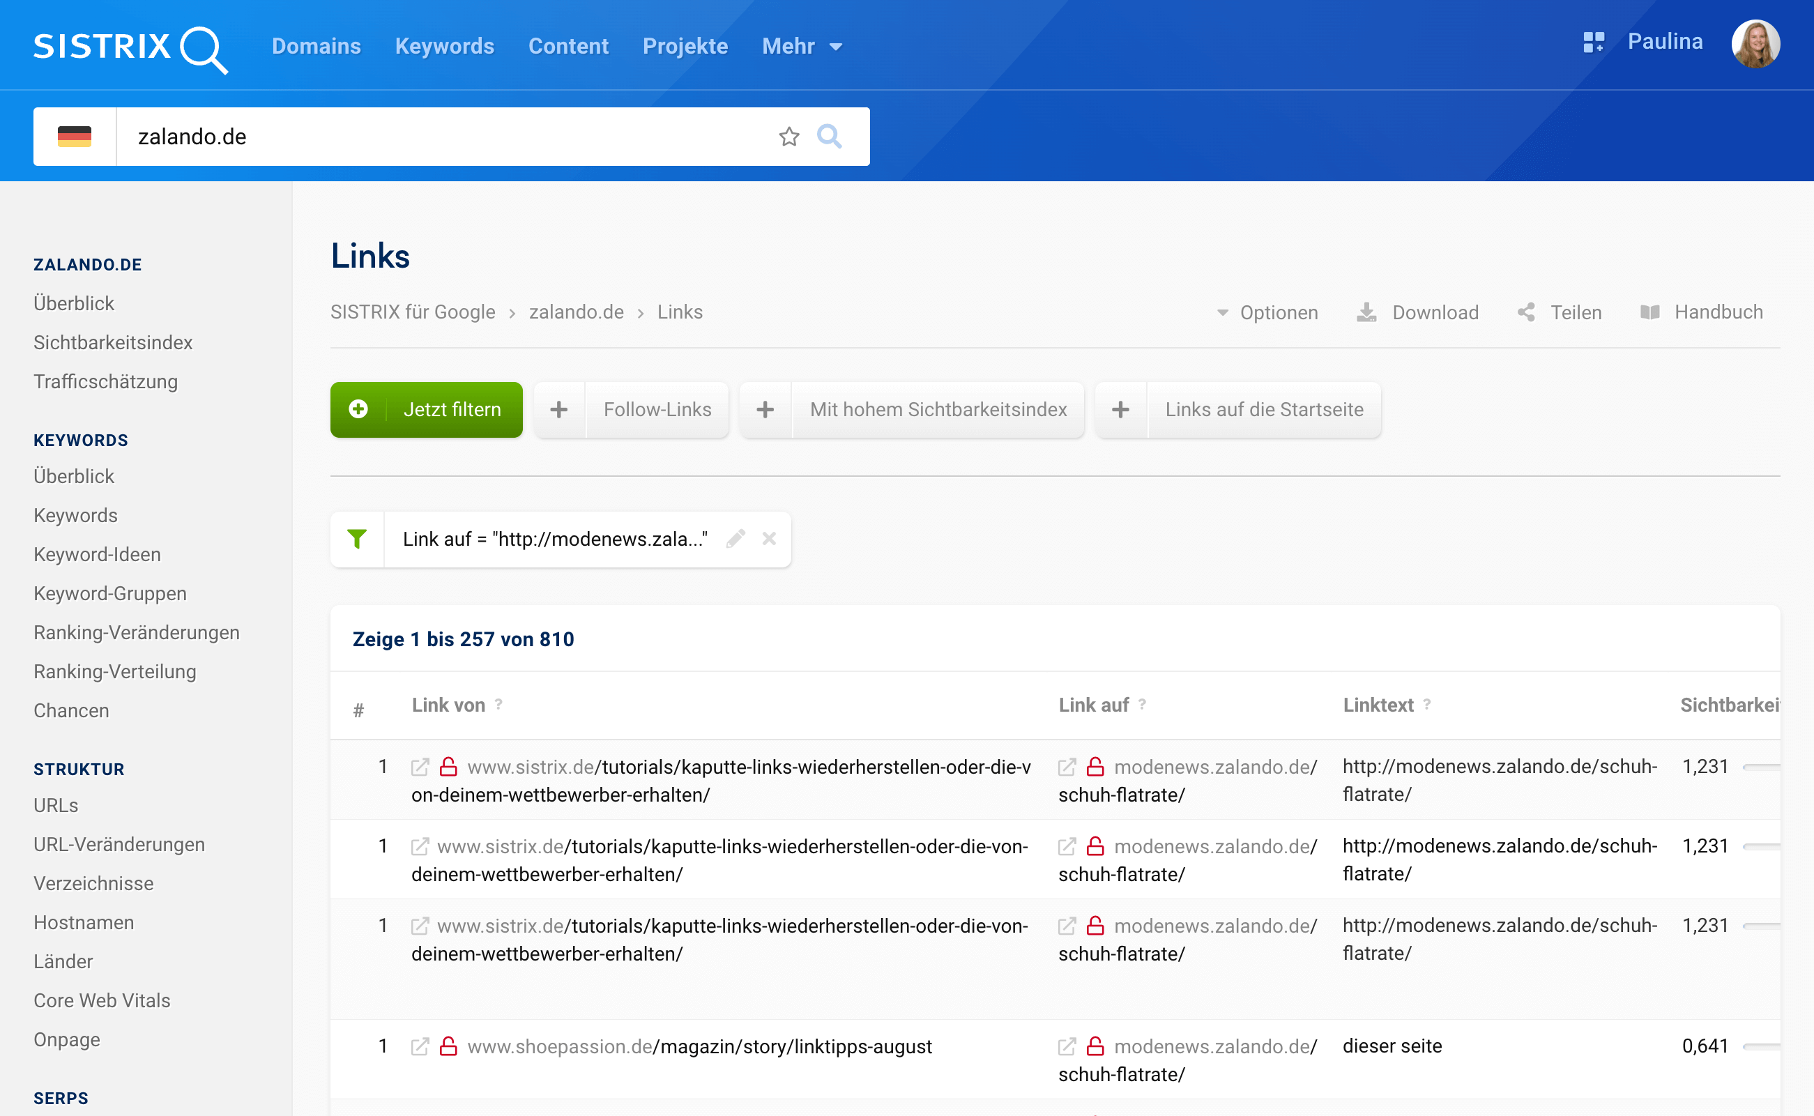Open external link icon for shoepassion.de row
Image resolution: width=1814 pixels, height=1116 pixels.
pos(420,1046)
